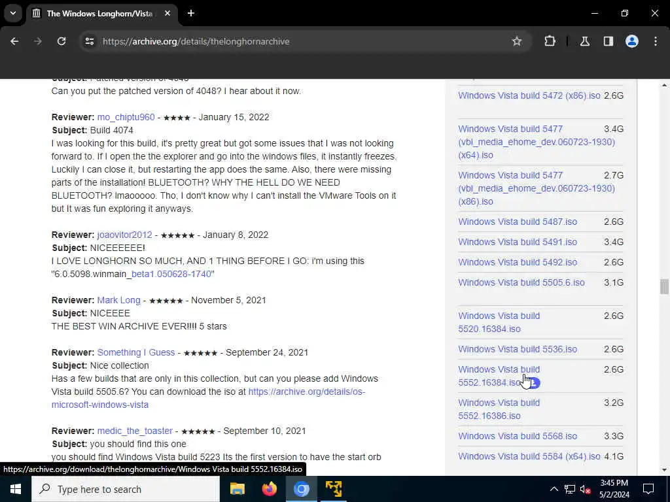Click the page vertical scrollbar thumb
This screenshot has width=670, height=502.
click(x=664, y=286)
